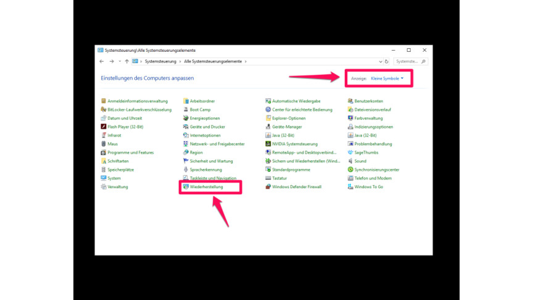Open the Benutzerkonten icon

point(350,101)
